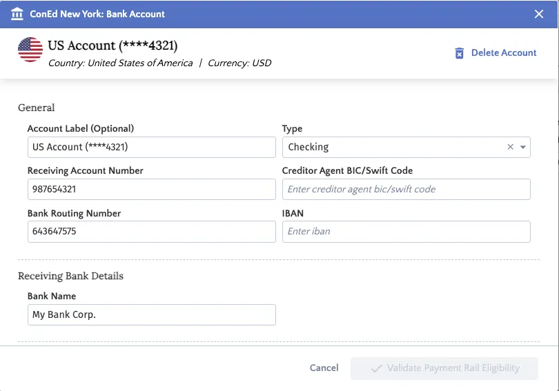
Task: Open the Type combo box showing Checking
Action: pyautogui.click(x=406, y=147)
